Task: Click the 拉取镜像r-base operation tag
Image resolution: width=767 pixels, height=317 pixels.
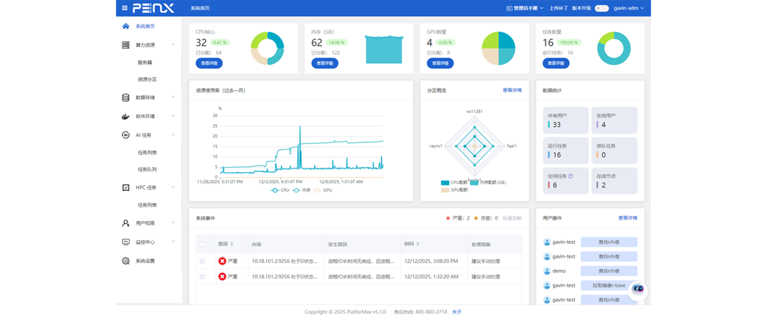Action: 609,285
